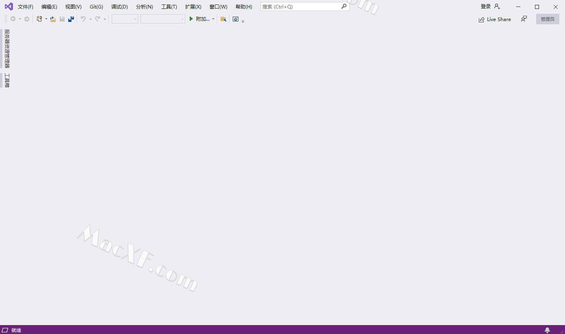This screenshot has height=334, width=565.
Task: Click the toolbar drag grip handle
Action: click(6, 19)
